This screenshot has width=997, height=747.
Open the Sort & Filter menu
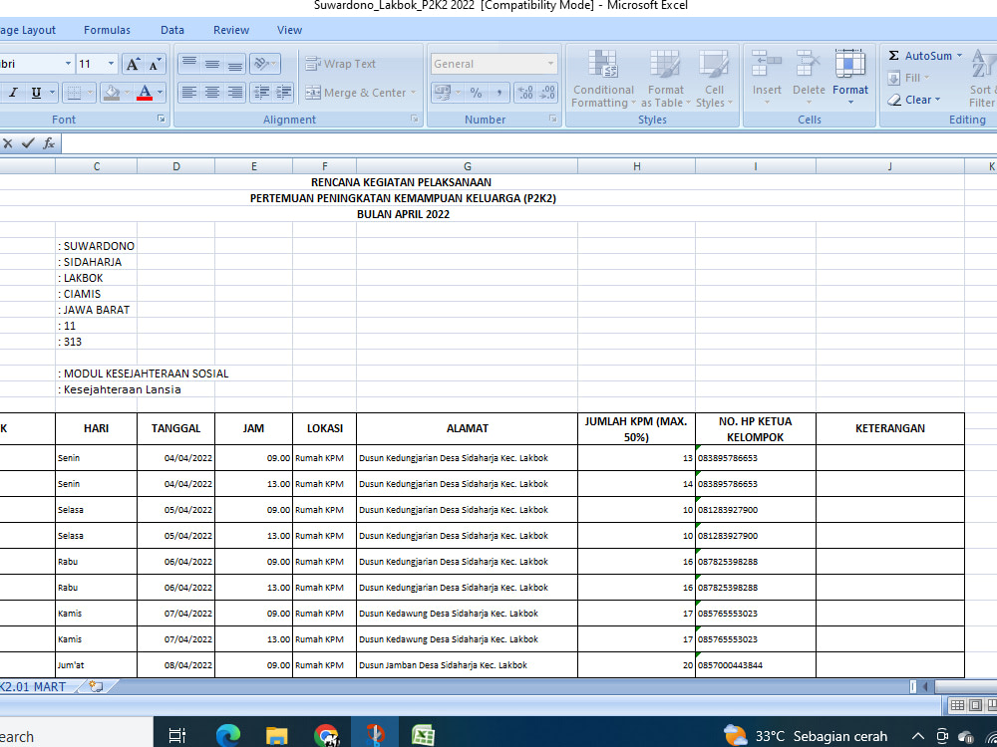coord(982,79)
